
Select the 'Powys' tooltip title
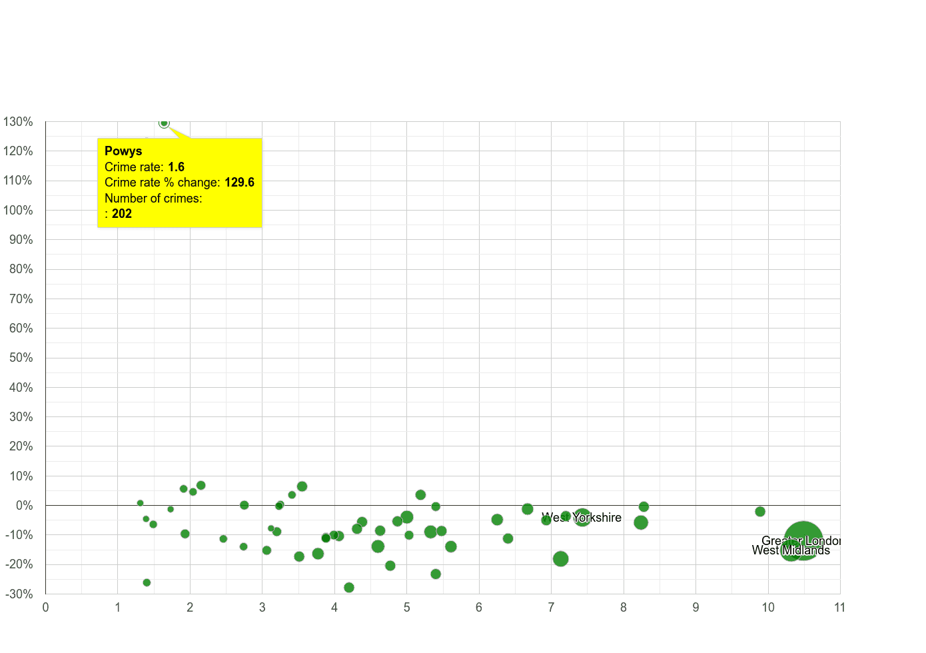[x=123, y=151]
